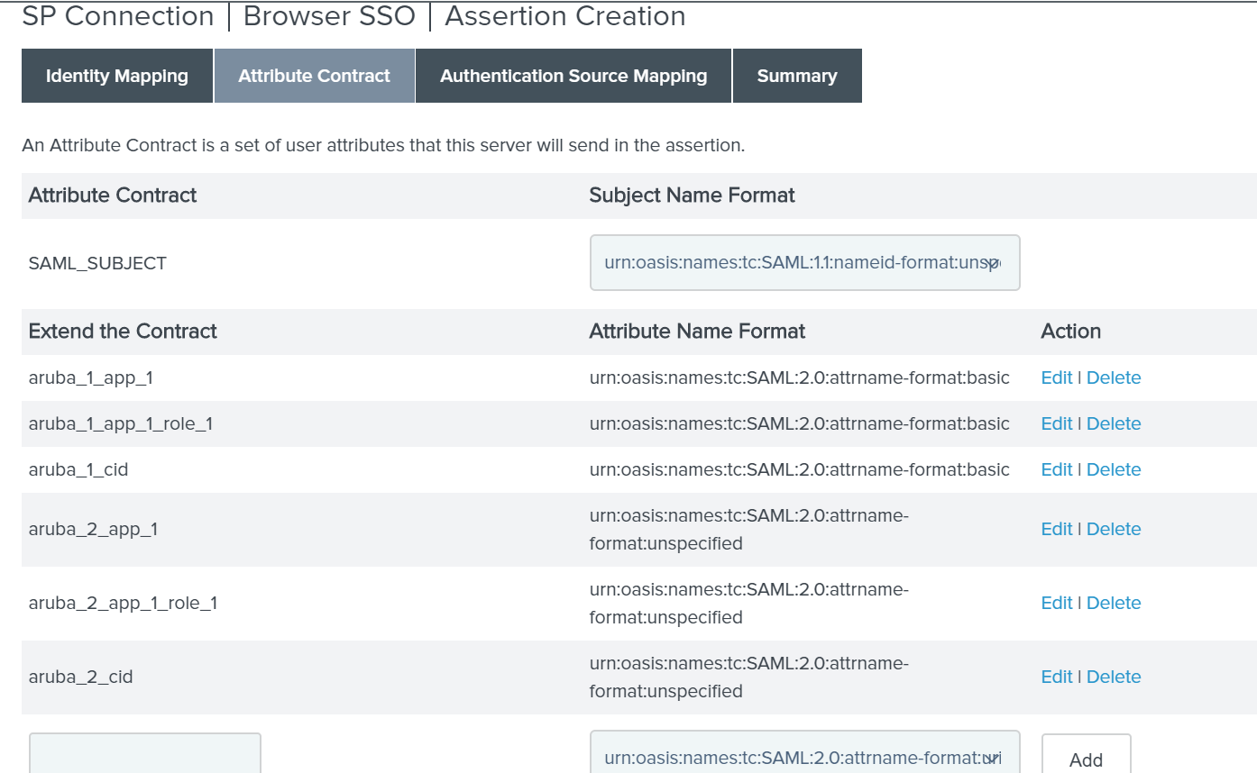Delete the aruba_1_app_1 attribute
The image size is (1257, 773).
(x=1114, y=377)
